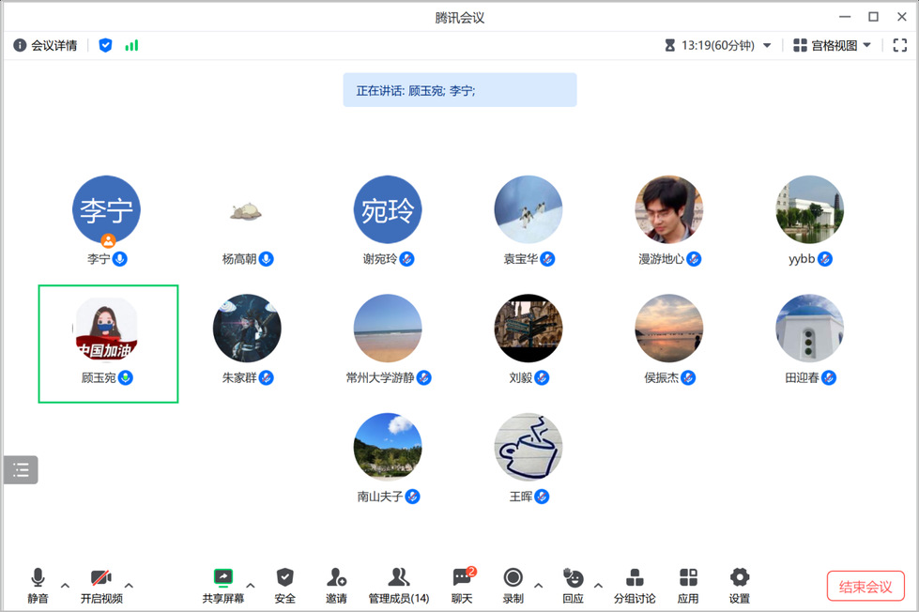Toggle 漫游地心's muted microphone icon
This screenshot has height=612, width=919.
point(694,258)
